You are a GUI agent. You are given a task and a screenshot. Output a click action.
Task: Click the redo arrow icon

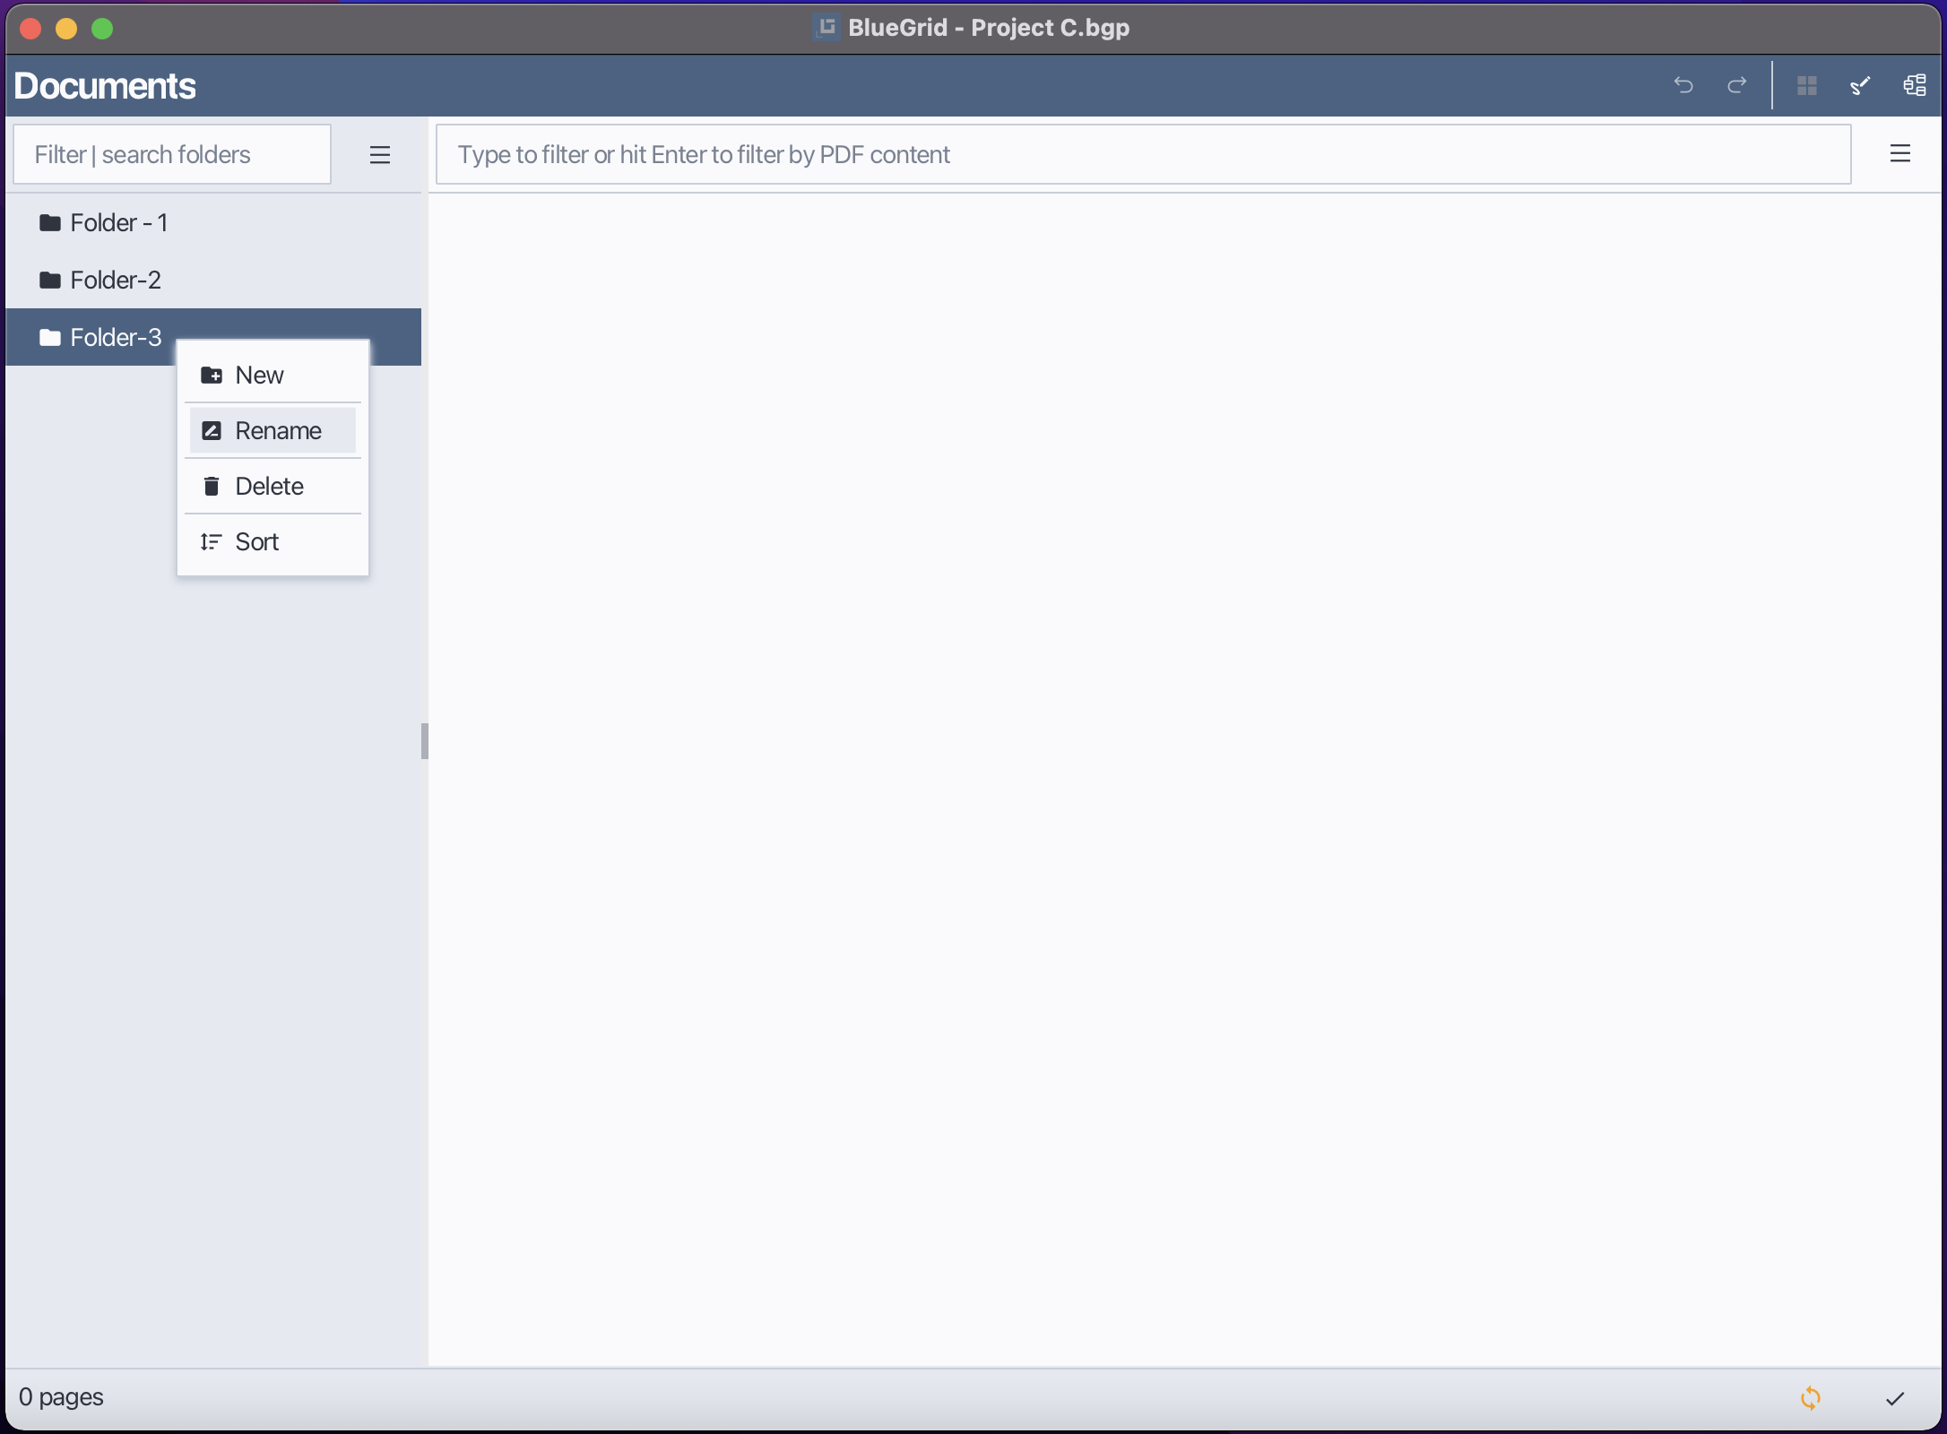click(1736, 85)
